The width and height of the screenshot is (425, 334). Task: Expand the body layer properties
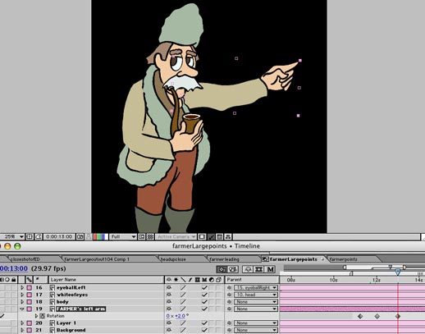click(x=22, y=302)
